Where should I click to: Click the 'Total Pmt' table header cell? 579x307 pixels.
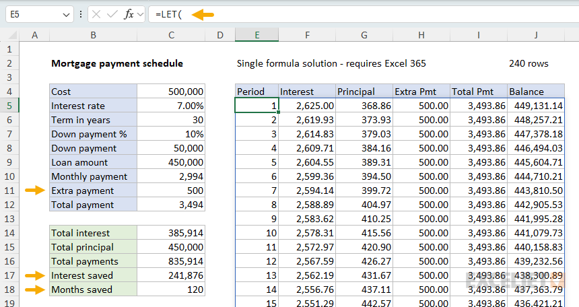[479, 92]
